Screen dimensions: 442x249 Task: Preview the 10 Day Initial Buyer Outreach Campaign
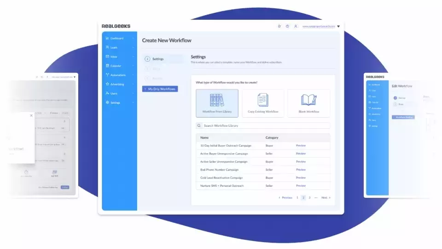click(x=301, y=146)
